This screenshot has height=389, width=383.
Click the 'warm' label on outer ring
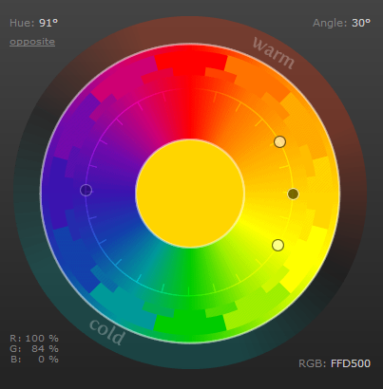tap(274, 53)
